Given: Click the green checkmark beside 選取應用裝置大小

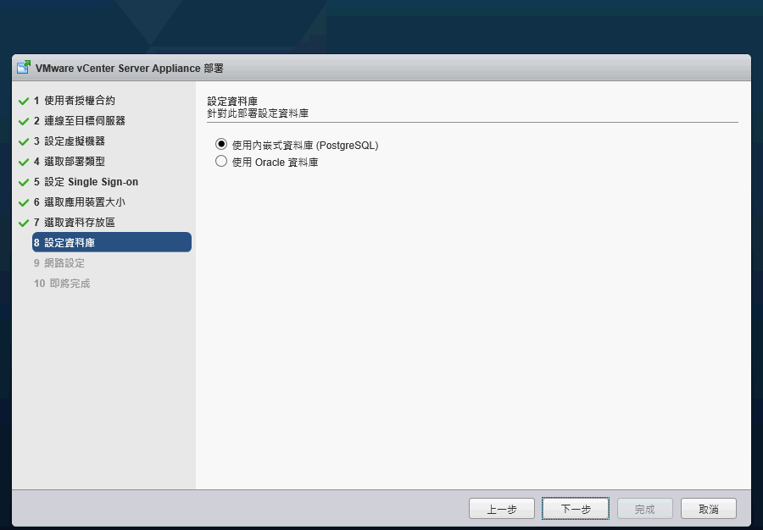Looking at the screenshot, I should point(24,202).
